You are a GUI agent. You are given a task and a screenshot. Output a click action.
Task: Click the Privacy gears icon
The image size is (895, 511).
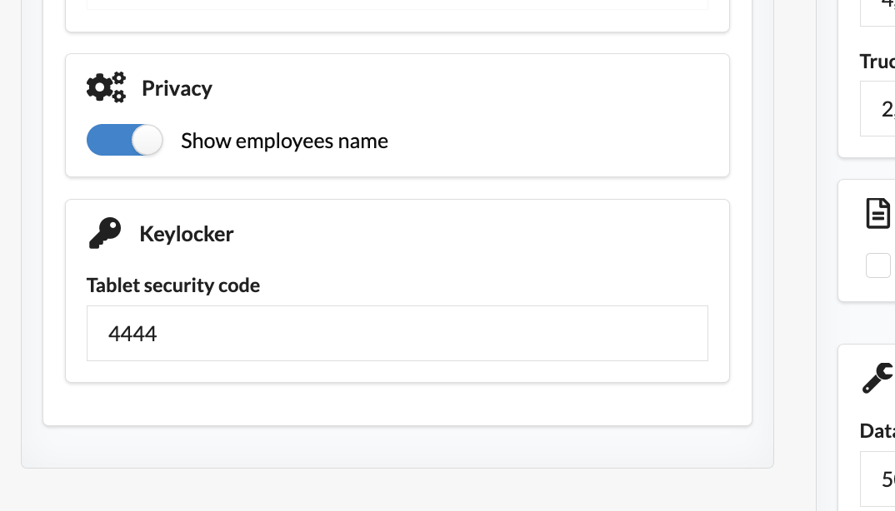tap(106, 87)
